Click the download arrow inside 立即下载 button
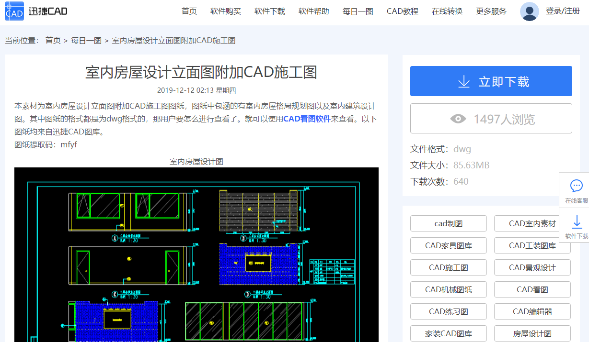Image resolution: width=589 pixels, height=342 pixels. tap(463, 82)
